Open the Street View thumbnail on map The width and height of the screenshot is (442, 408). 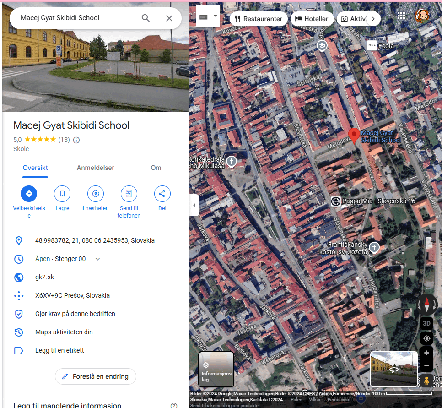(393, 369)
